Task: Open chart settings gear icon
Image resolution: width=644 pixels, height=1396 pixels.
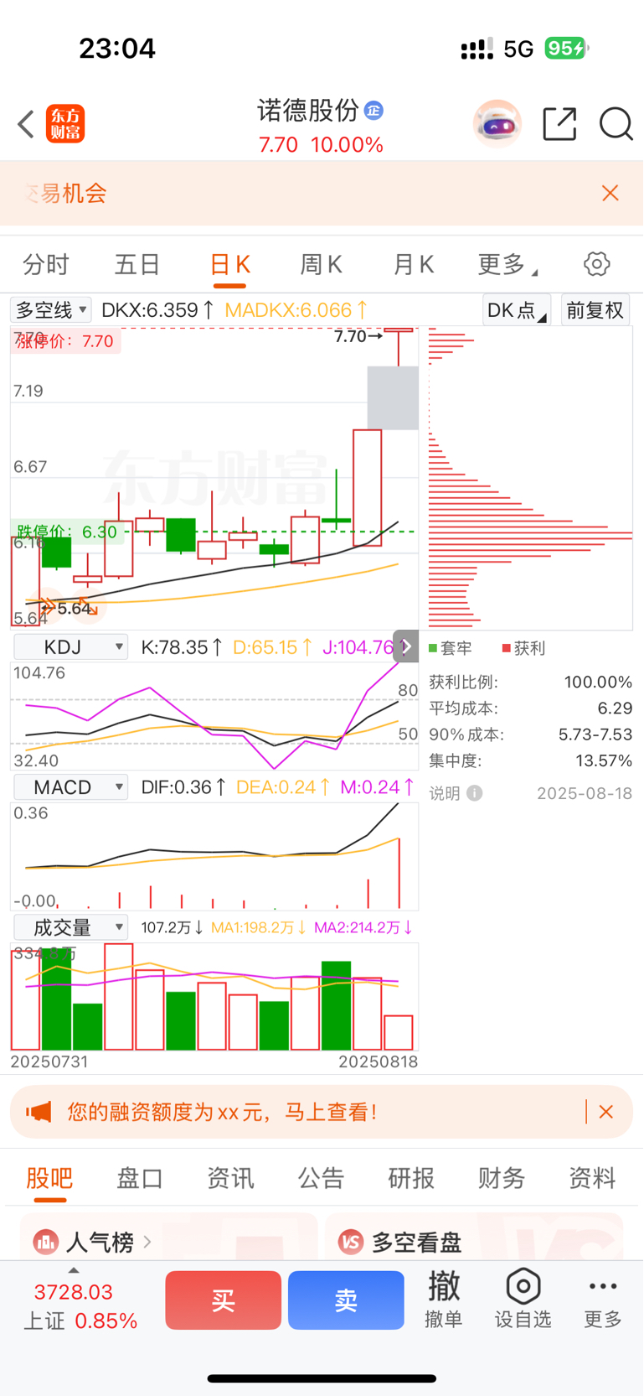Action: (x=596, y=264)
